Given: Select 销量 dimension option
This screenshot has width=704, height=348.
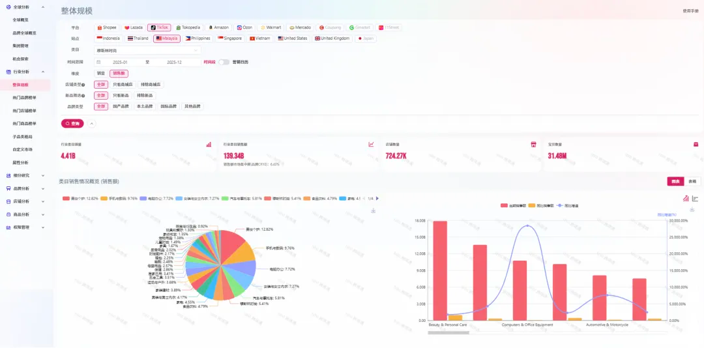Looking at the screenshot, I should pos(100,73).
